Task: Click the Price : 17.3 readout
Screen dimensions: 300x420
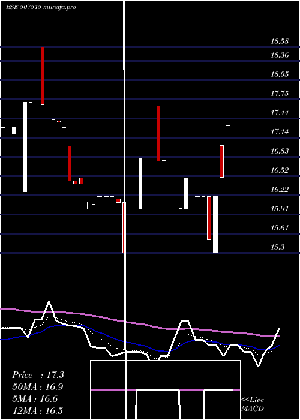Action: [x=38, y=375]
